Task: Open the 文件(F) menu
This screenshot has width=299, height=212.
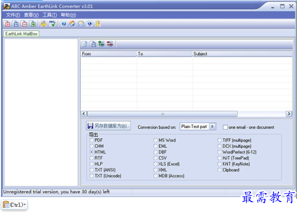Action: click(13, 15)
